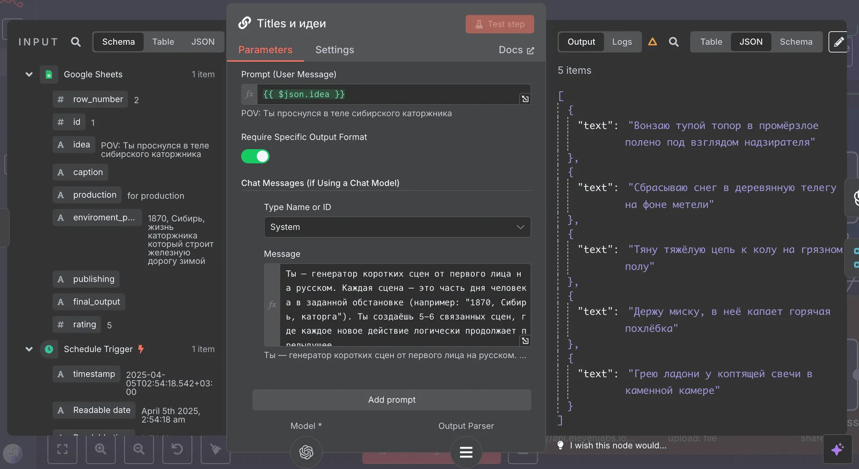859x469 pixels.
Task: Collapse the Google Sheets input section
Action: [x=29, y=74]
